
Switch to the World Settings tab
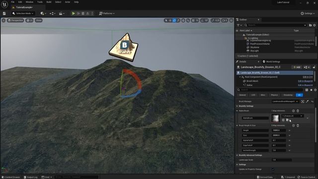[x=271, y=62]
